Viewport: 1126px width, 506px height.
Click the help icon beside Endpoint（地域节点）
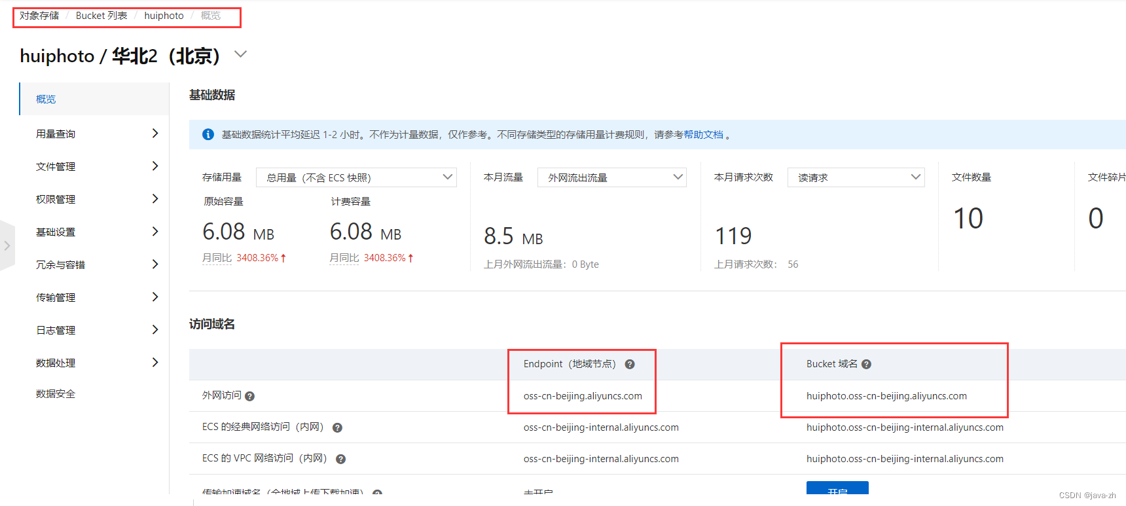tap(630, 365)
